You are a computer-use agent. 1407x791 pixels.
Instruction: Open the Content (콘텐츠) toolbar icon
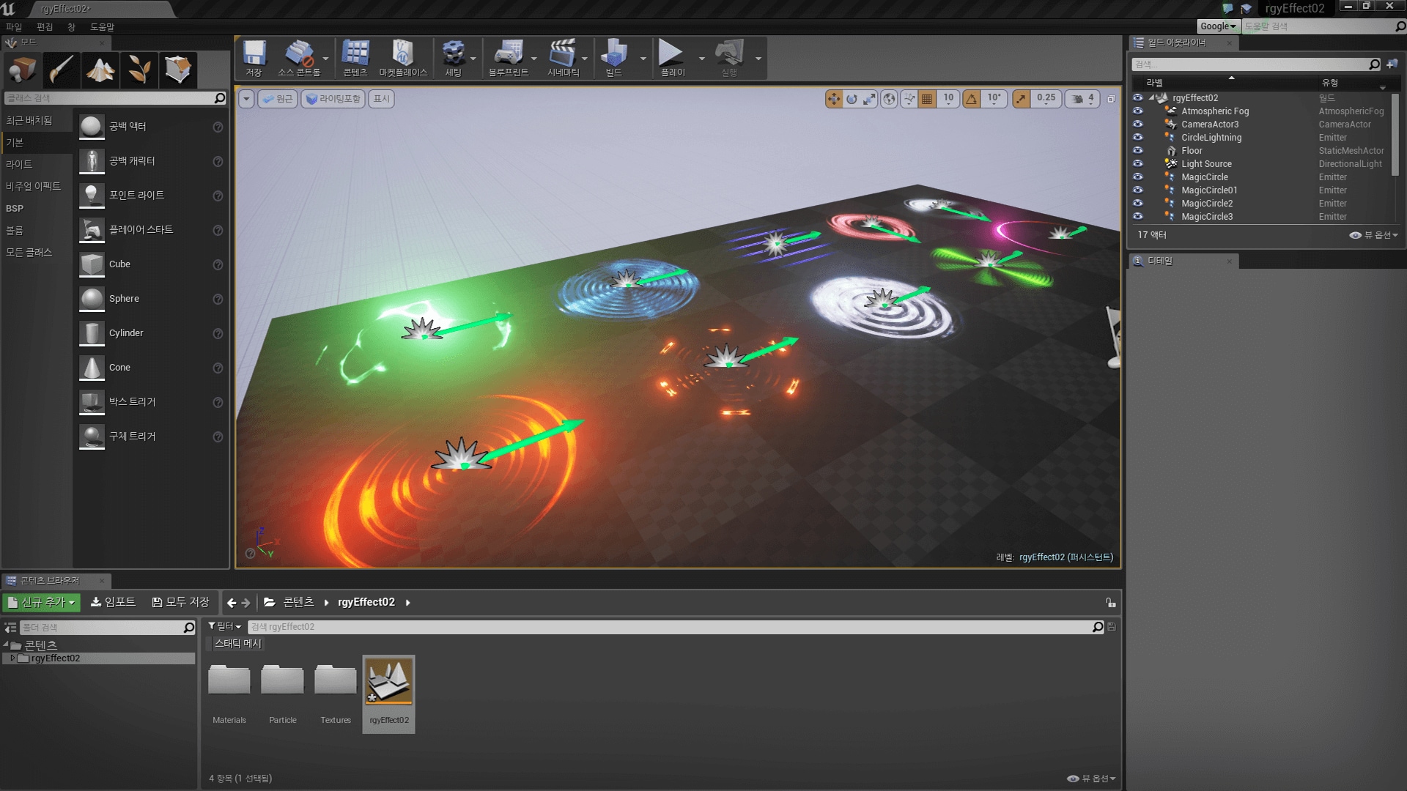point(355,58)
